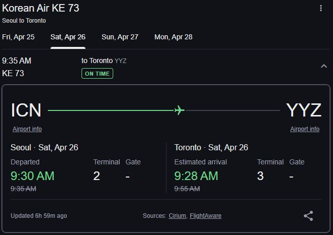Viewport: 333px width, 235px height.
Task: Select the Sat, Apr 26 tab
Action: point(68,37)
